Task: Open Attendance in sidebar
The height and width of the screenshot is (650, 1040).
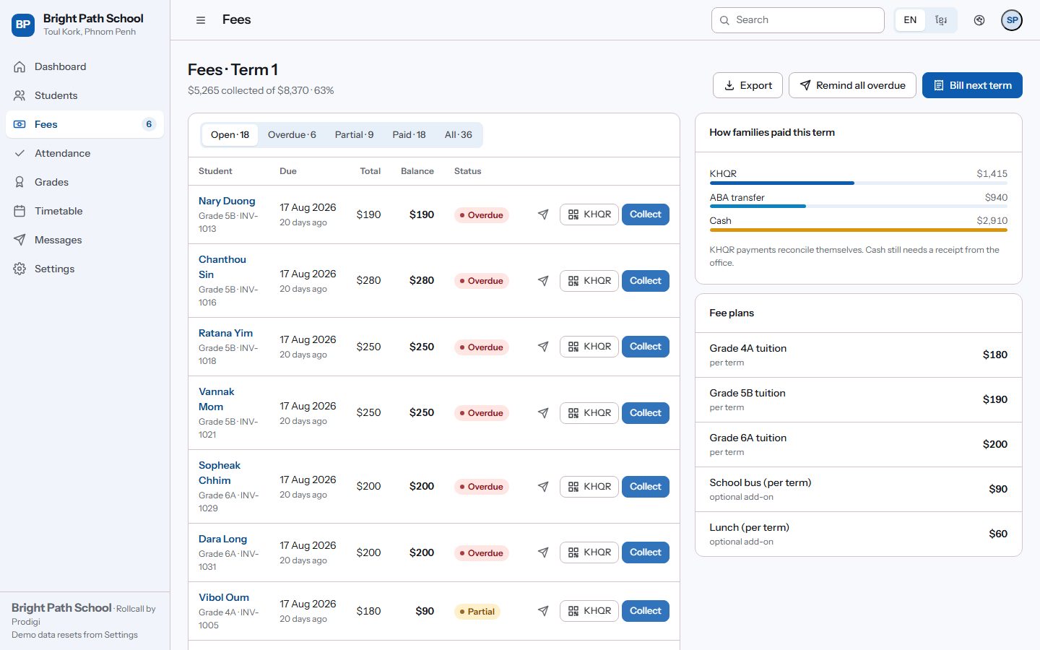Action: tap(84, 153)
